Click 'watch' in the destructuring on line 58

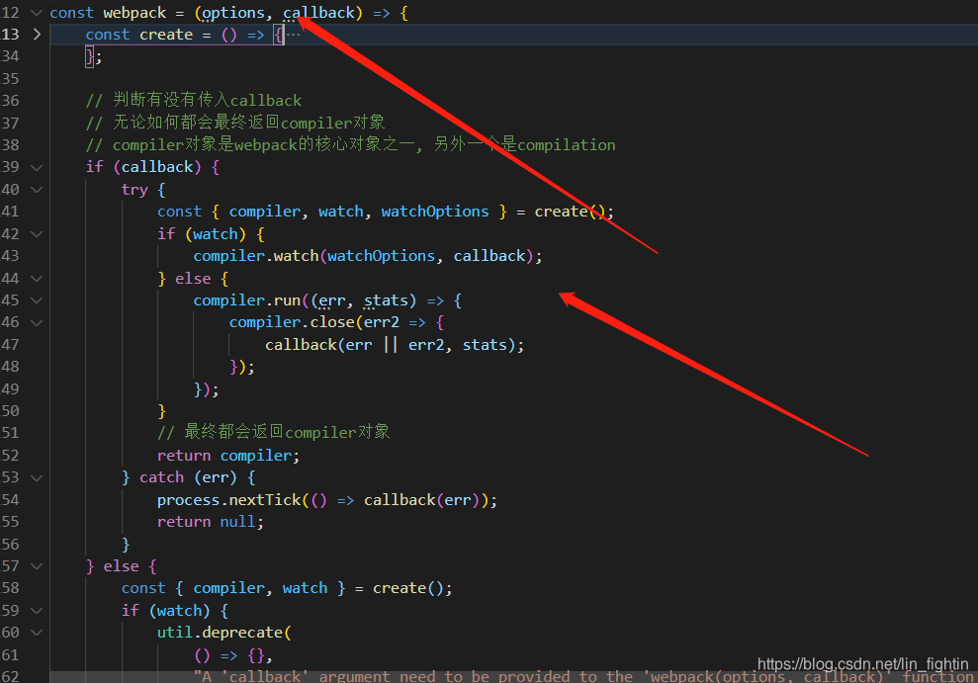[x=305, y=588]
